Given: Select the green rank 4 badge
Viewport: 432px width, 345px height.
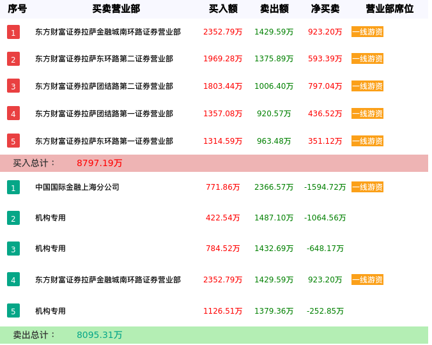Looking at the screenshot, I should point(13,279).
